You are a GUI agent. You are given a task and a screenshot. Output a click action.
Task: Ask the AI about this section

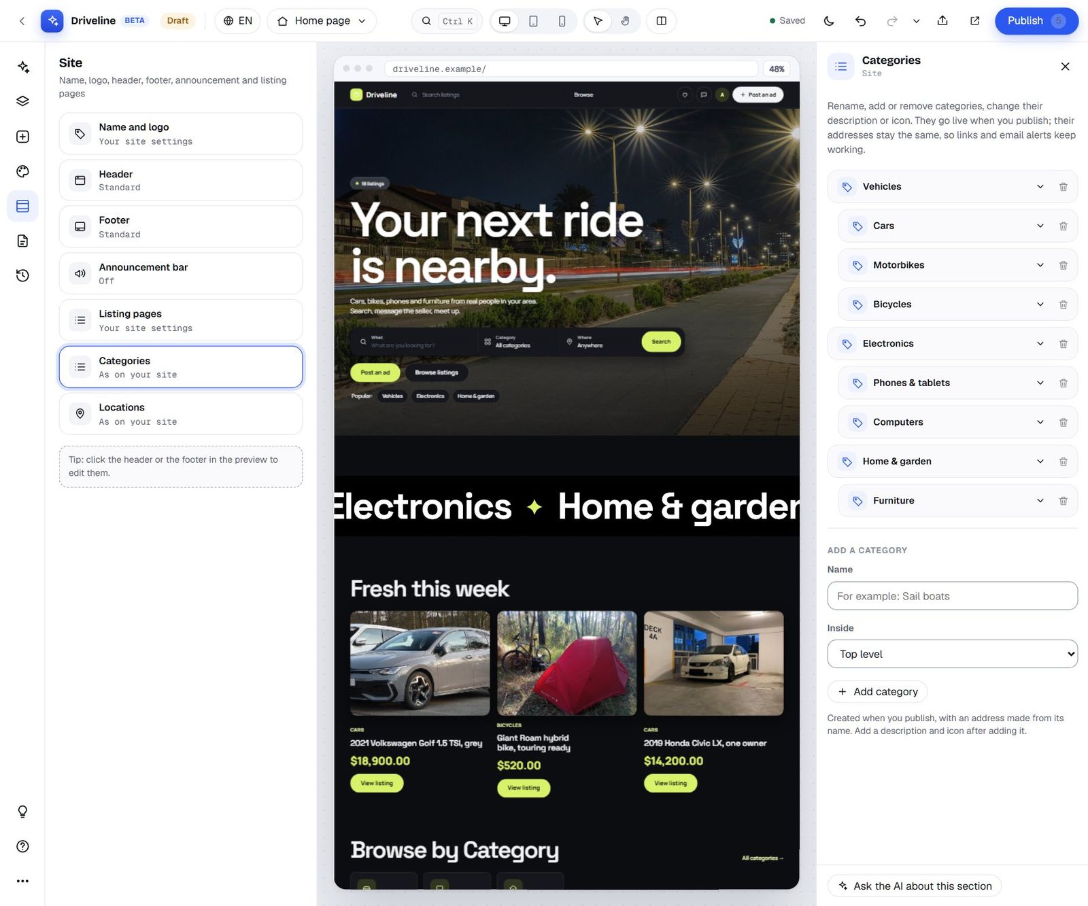pos(914,886)
